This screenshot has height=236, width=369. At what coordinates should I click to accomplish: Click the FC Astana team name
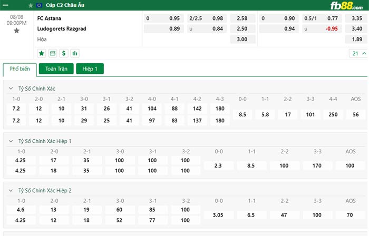coord(49,18)
